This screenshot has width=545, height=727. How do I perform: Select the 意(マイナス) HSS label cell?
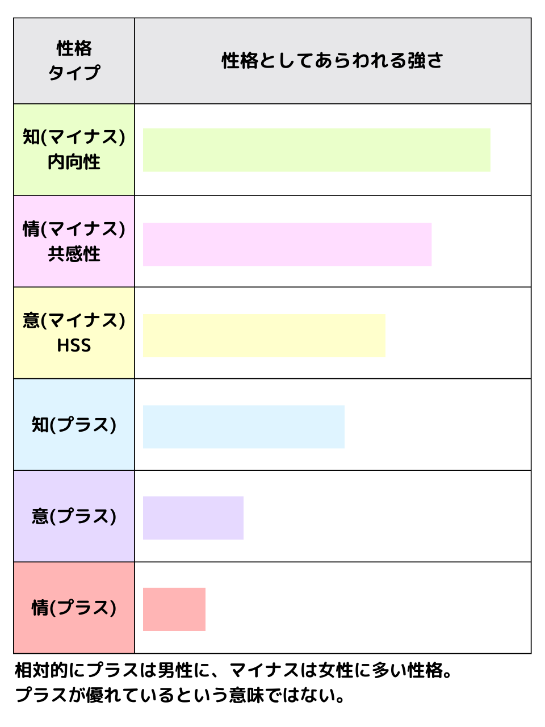pyautogui.click(x=74, y=333)
